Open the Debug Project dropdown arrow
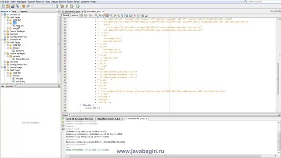The image size is (281, 158). point(75,6)
